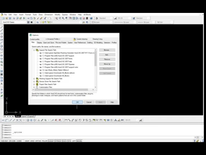Click the New drawing toolbar icon
Image resolution: width=206 pixels, height=155 pixels.
click(x=3, y=18)
